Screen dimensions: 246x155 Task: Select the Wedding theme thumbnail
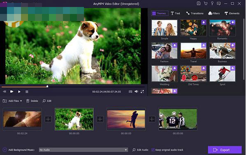click(x=164, y=74)
